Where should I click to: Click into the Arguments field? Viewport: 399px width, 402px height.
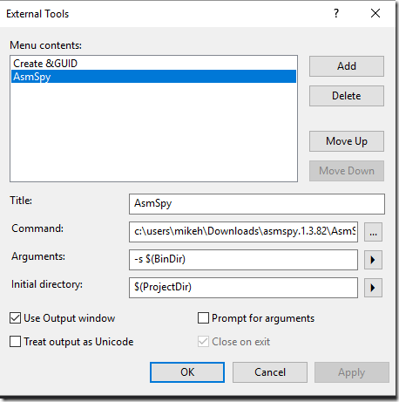coord(243,260)
